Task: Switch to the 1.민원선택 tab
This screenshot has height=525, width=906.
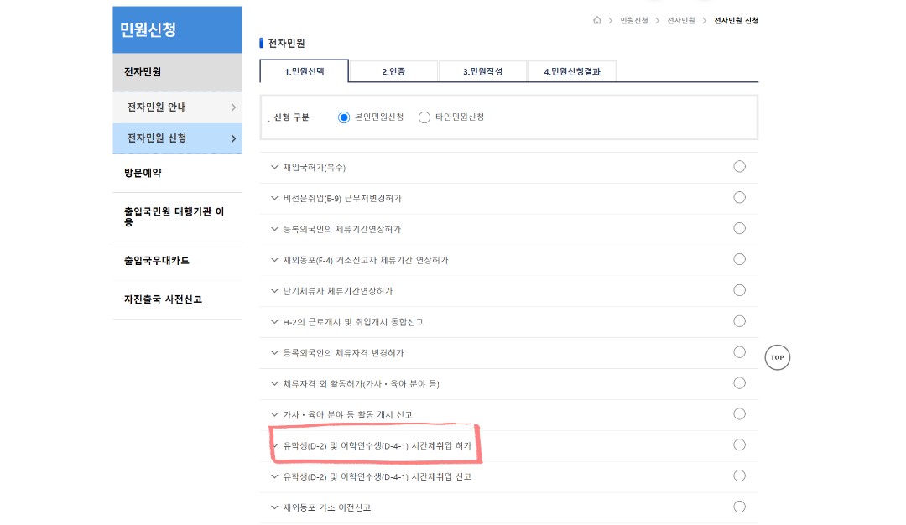Action: (305, 71)
